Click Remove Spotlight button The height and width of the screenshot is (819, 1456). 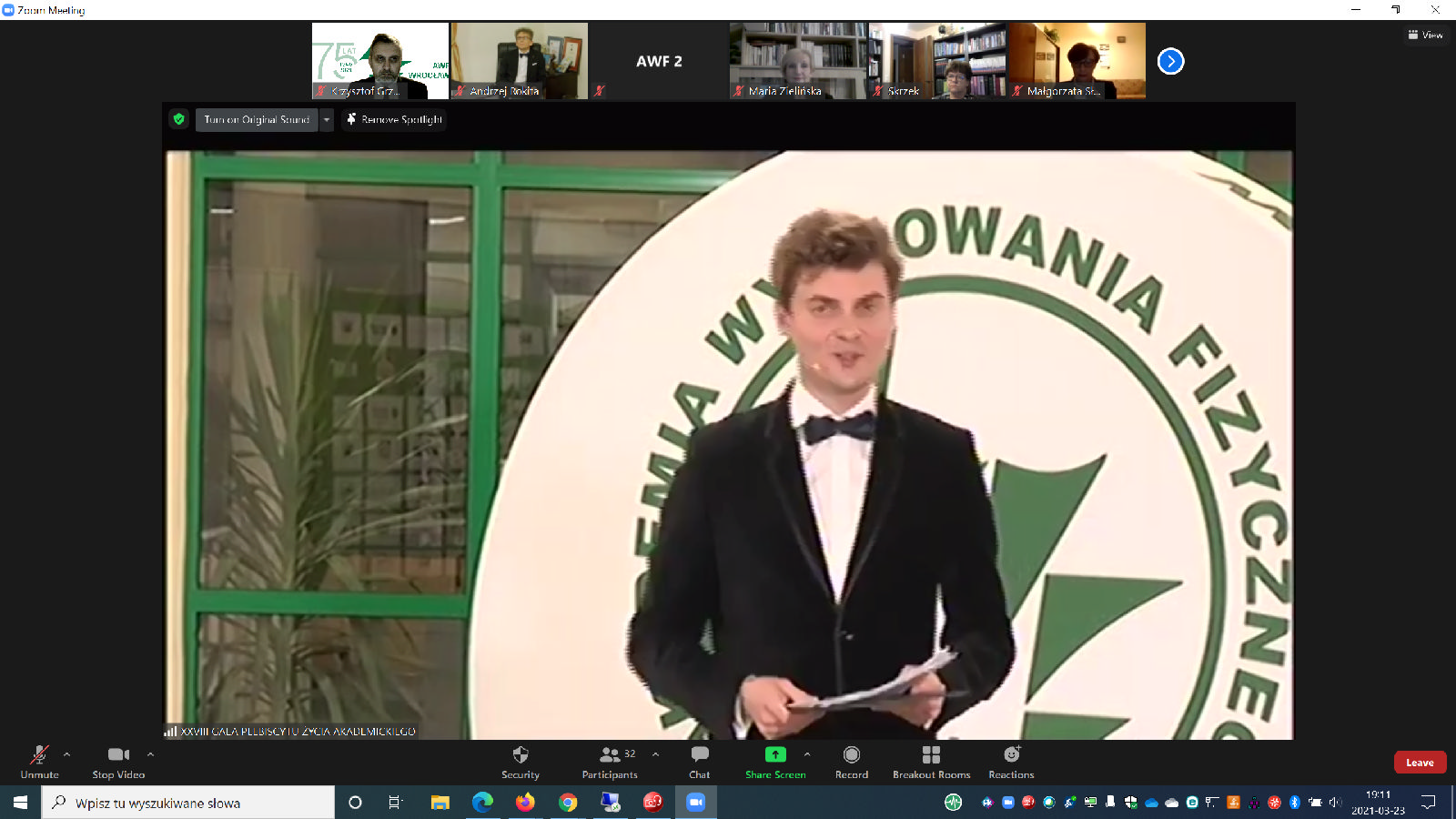[394, 119]
